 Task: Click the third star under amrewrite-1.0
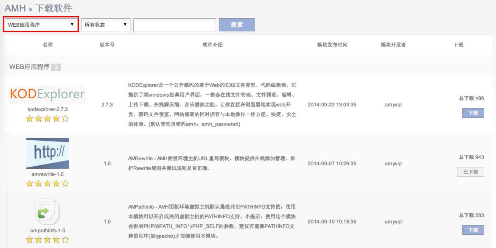[48, 184]
